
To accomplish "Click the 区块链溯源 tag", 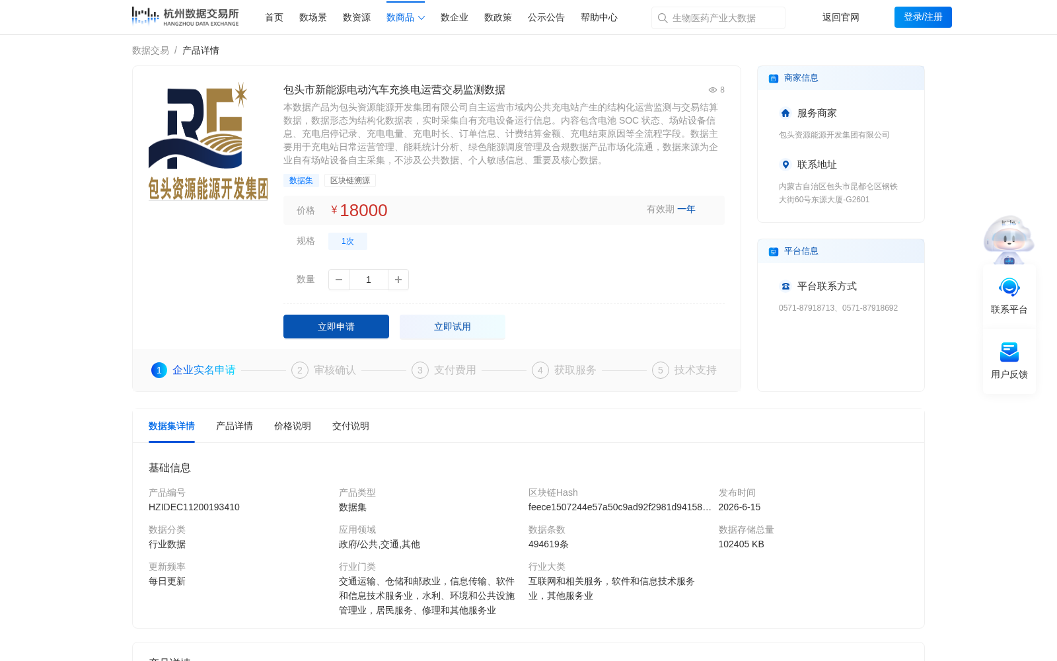I will [350, 180].
